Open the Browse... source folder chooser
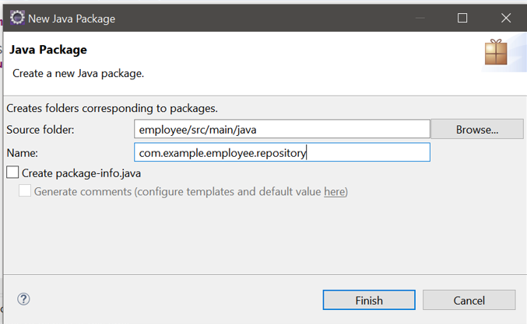The image size is (527, 324). (477, 129)
